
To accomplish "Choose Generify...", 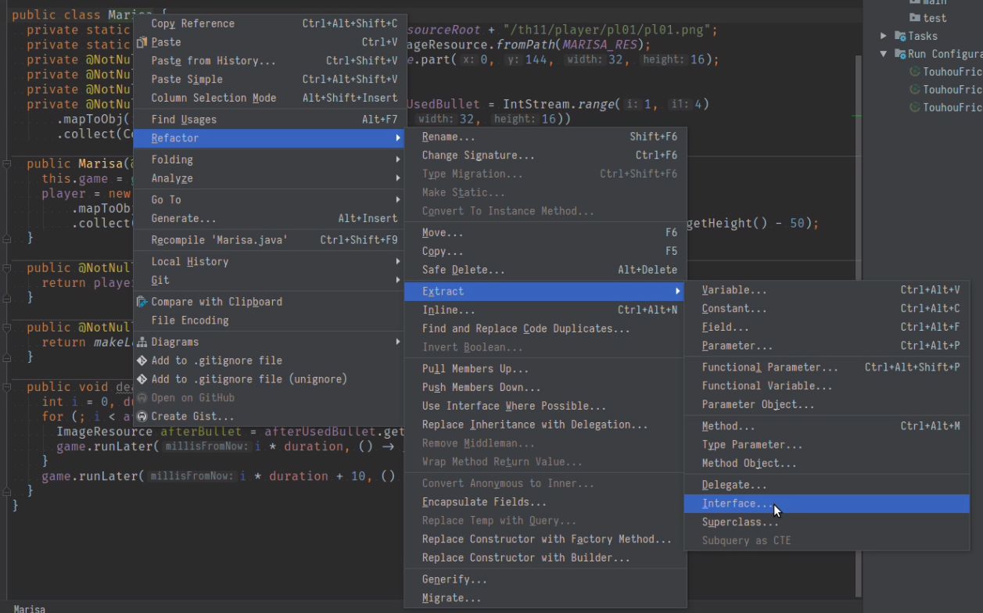I will pyautogui.click(x=545, y=579).
